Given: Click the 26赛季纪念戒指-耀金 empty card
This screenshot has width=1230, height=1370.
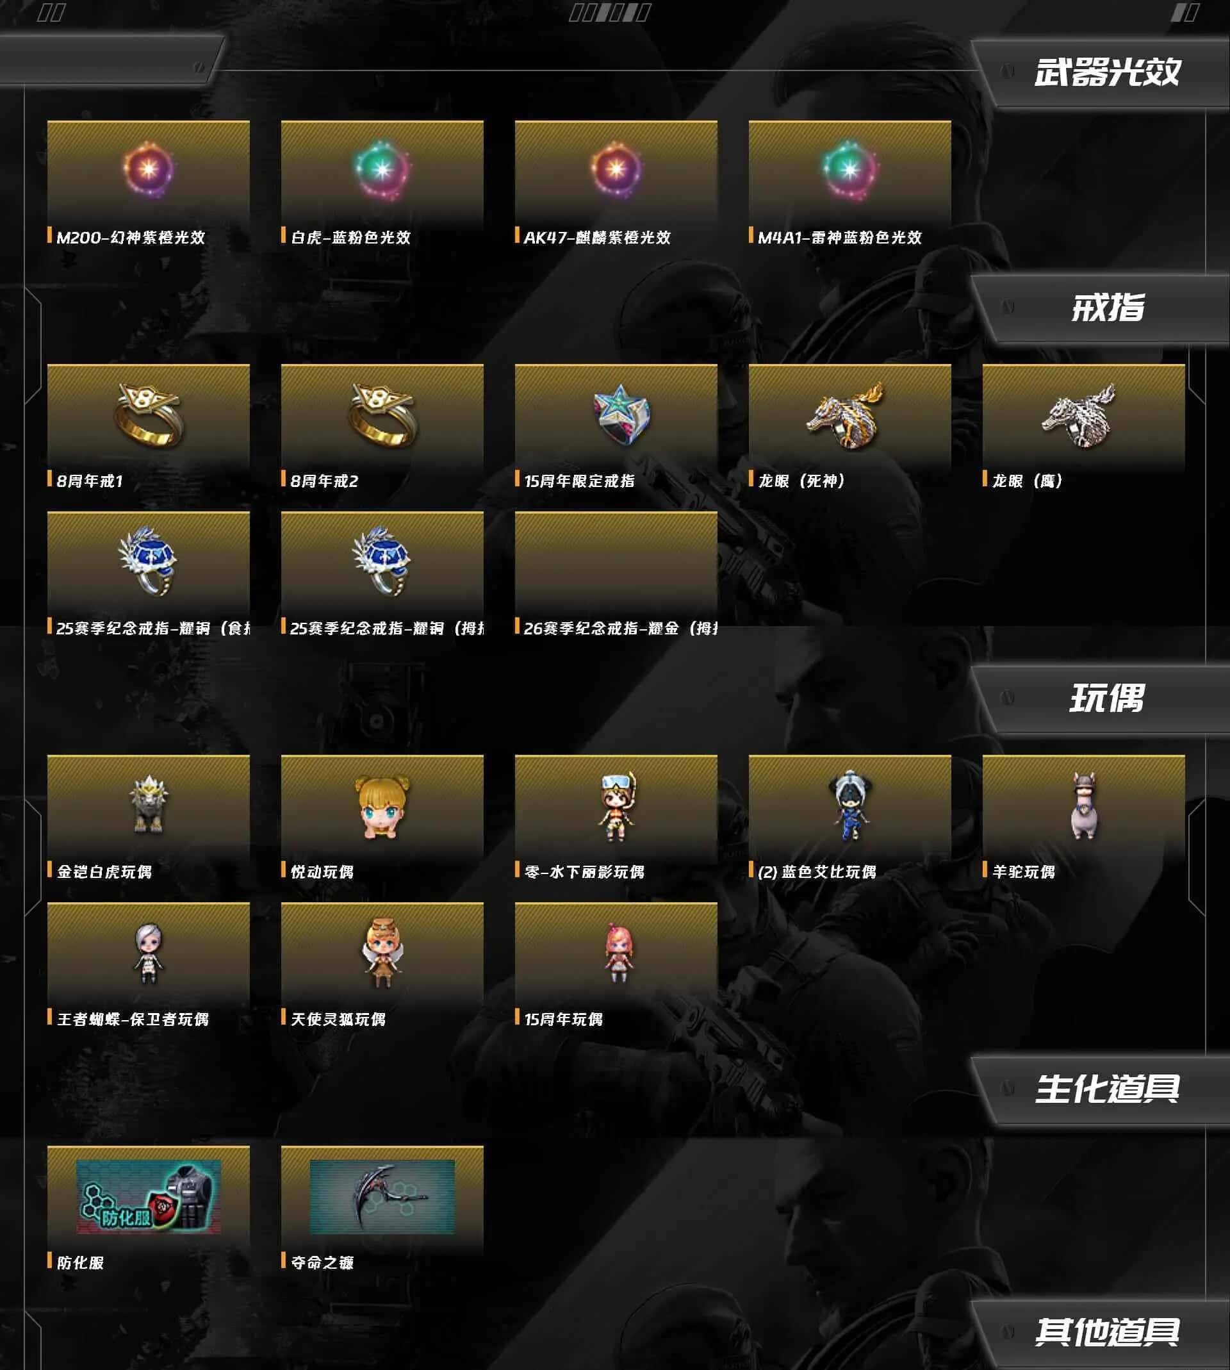Looking at the screenshot, I should coord(616,565).
